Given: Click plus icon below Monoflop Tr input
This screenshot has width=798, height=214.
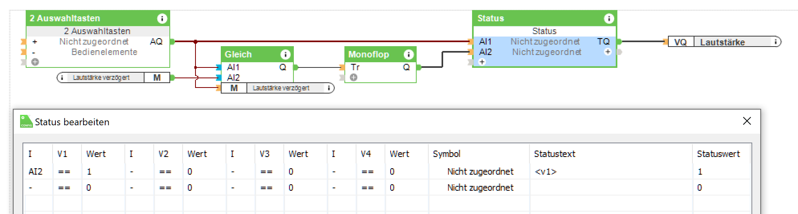Looking at the screenshot, I should [354, 77].
